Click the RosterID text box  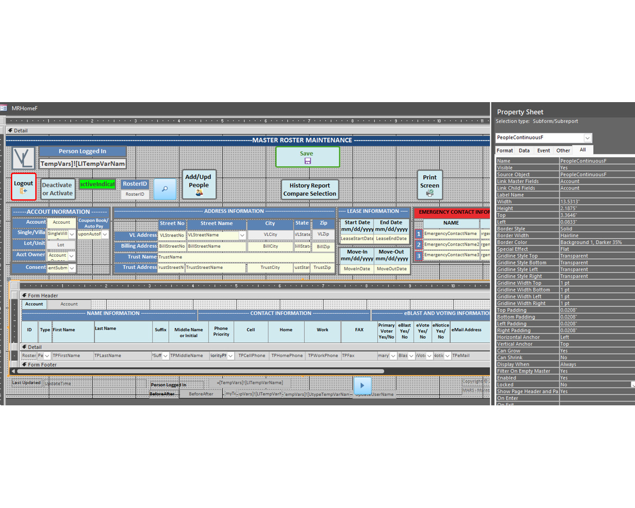pos(135,194)
